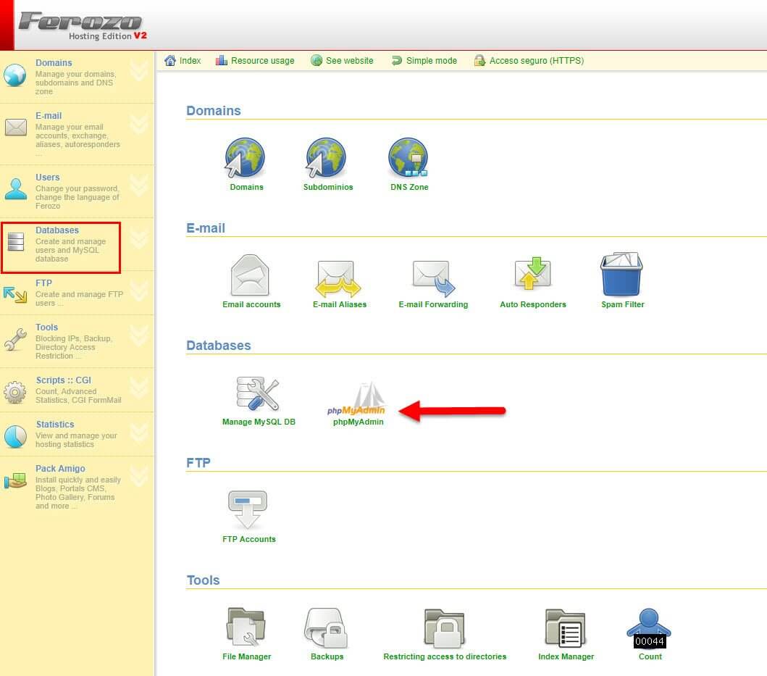Open the Users sidebar menu title
Viewport: 767px width, 676px height.
point(48,178)
